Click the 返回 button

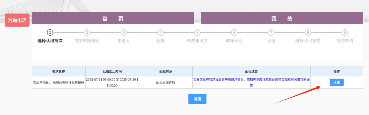pos(197,99)
